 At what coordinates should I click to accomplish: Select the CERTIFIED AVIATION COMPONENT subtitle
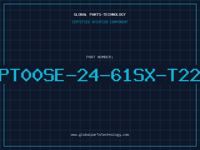point(100,22)
